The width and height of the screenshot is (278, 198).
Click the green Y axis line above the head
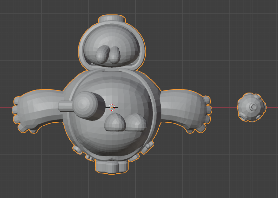click(112, 7)
